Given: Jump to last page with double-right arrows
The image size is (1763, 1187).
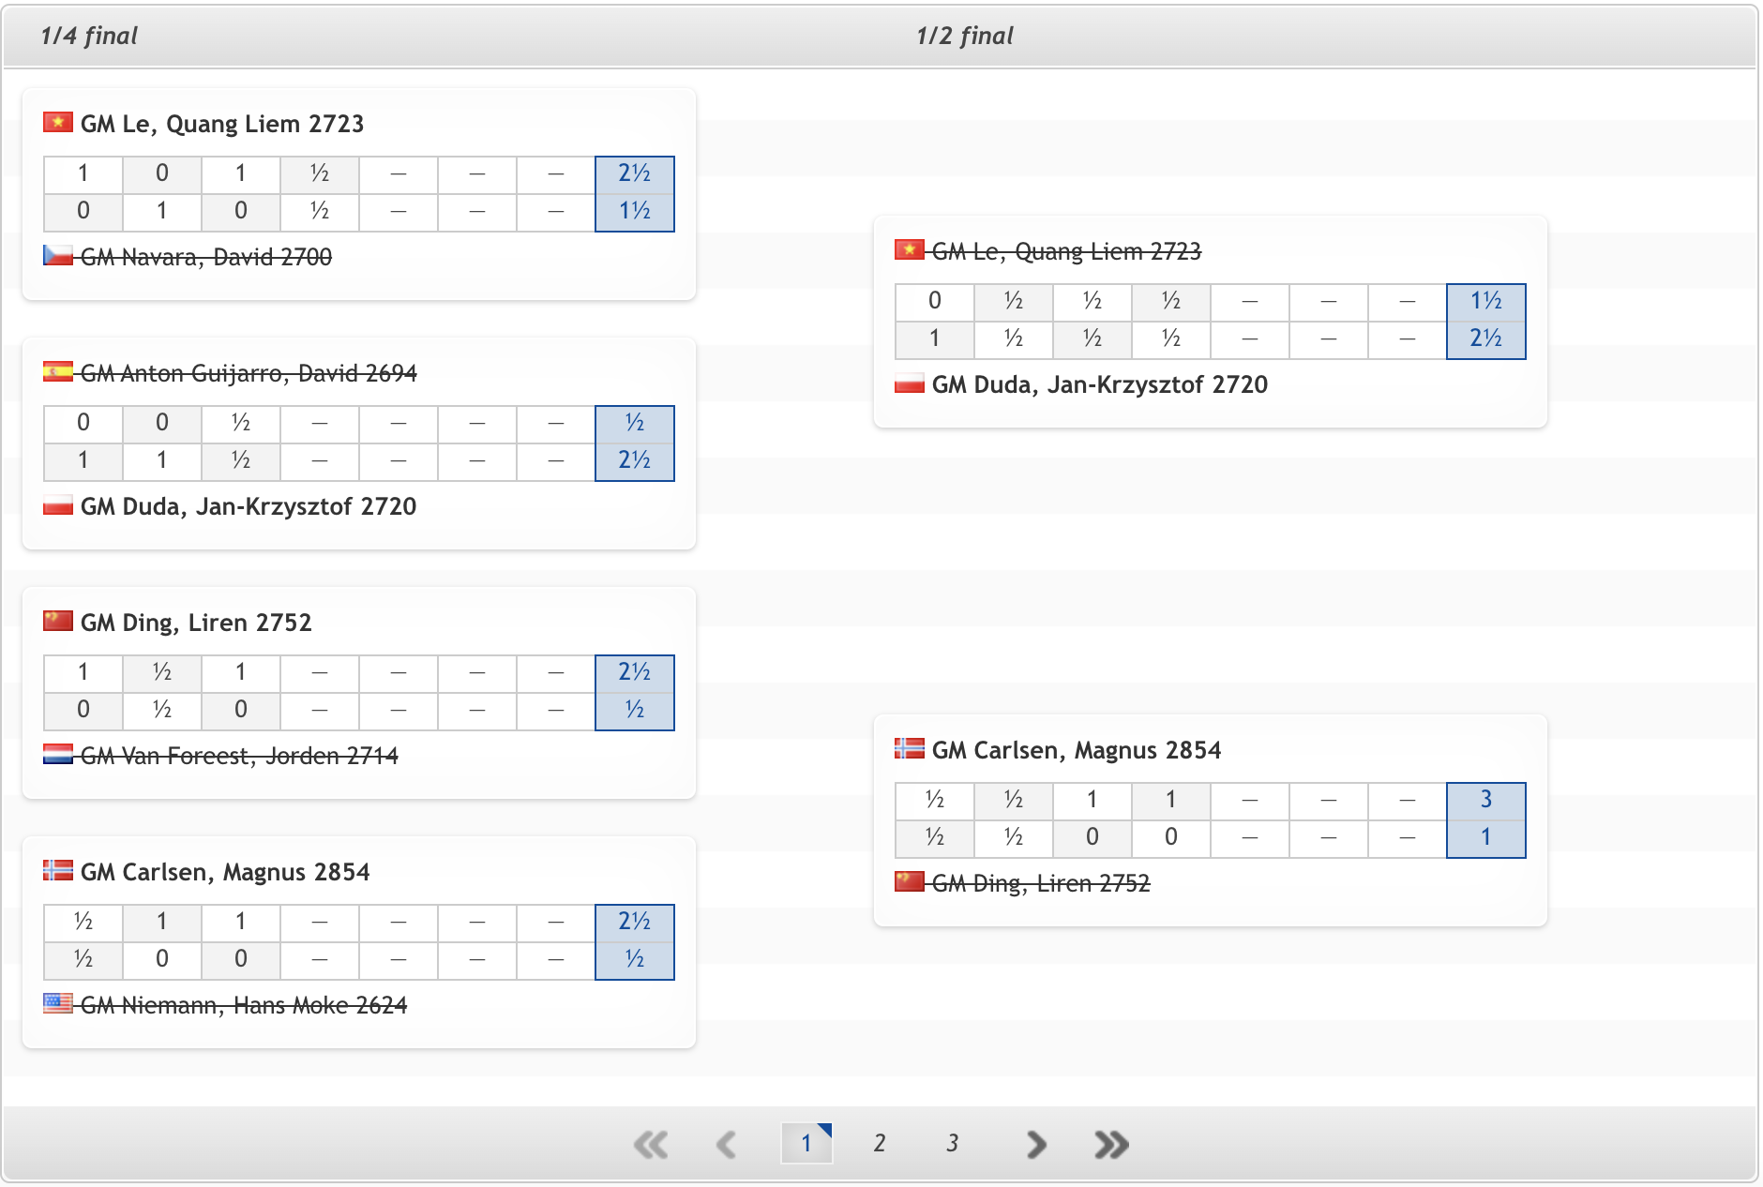Looking at the screenshot, I should tap(1111, 1144).
